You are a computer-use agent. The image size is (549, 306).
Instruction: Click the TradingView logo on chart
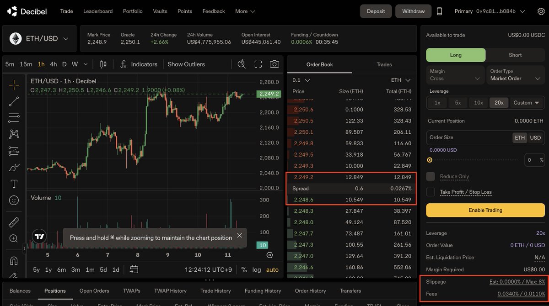pyautogui.click(x=39, y=237)
